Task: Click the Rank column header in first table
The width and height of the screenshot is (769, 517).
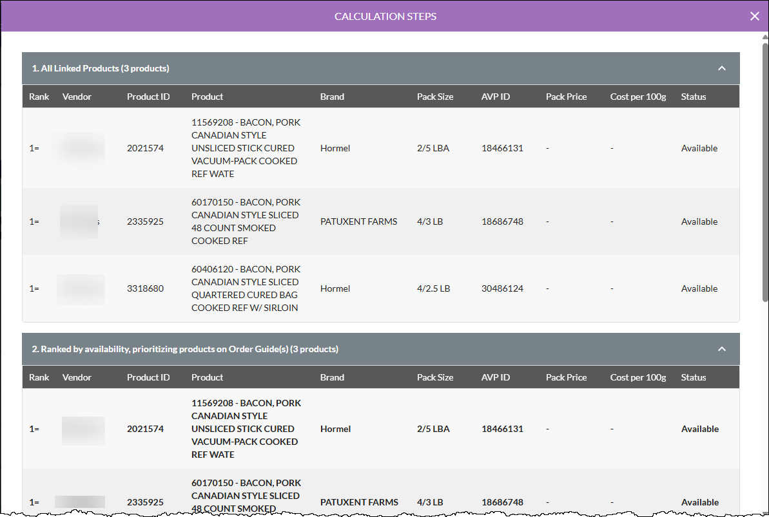Action: [x=39, y=97]
